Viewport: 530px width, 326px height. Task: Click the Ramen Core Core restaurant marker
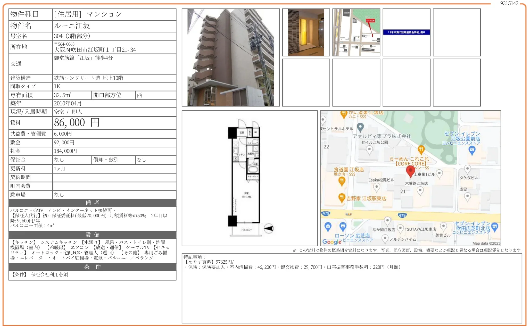tap(421, 149)
